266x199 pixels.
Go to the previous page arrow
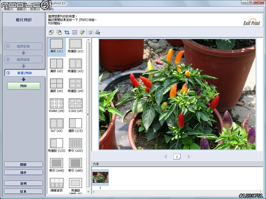165,157
